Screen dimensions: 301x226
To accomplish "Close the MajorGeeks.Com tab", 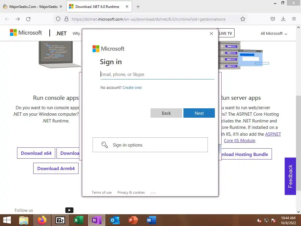I will click(x=61, y=6).
